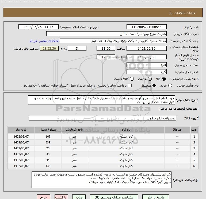
Task: Choose the جزیی purchase type radio
Action: [170, 85]
